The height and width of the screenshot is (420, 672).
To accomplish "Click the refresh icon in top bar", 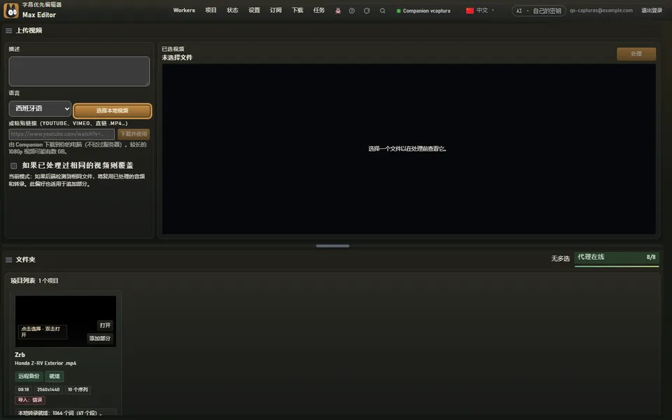I will 367,10.
